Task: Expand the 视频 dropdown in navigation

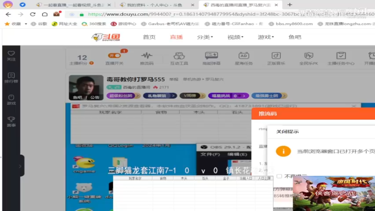Action: coord(235,37)
